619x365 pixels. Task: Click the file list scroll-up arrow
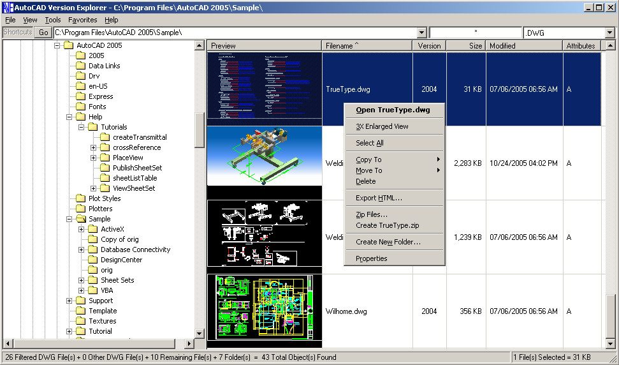(610, 46)
